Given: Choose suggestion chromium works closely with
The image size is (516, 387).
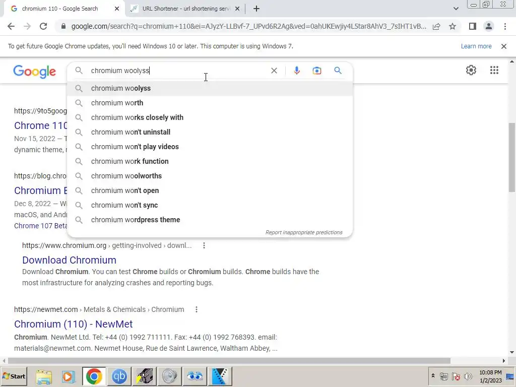Looking at the screenshot, I should tap(210, 117).
